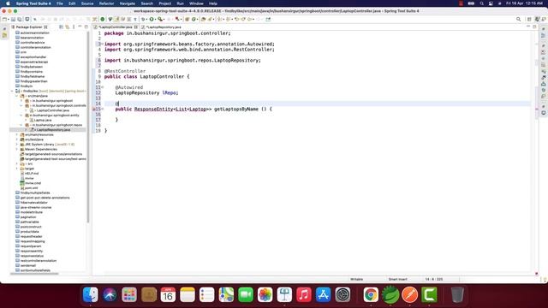Select LaptopRepository.java in Package Explorer
548x308 pixels.
click(53, 130)
